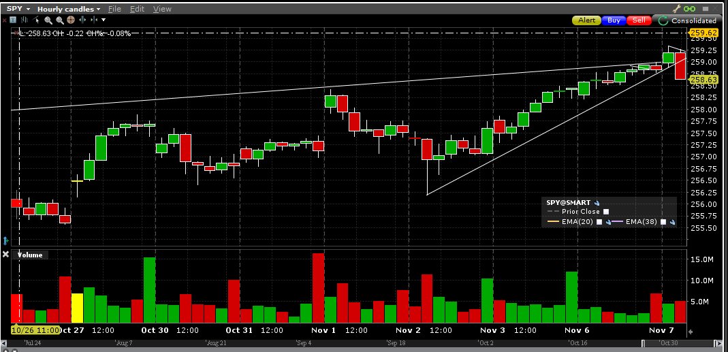The width and height of the screenshot is (728, 352).
Task: Toggle the crosshair tool
Action: coord(71,20)
